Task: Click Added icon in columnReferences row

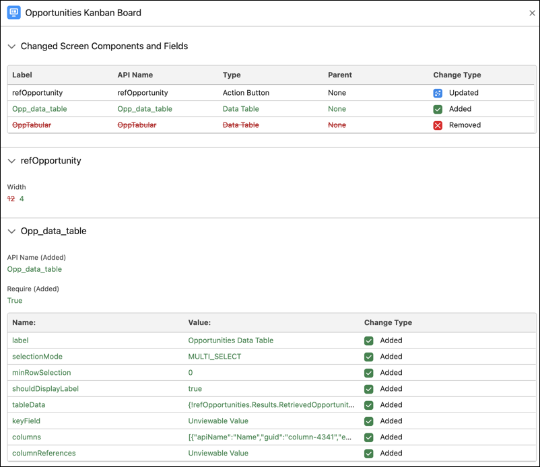Action: (x=368, y=454)
